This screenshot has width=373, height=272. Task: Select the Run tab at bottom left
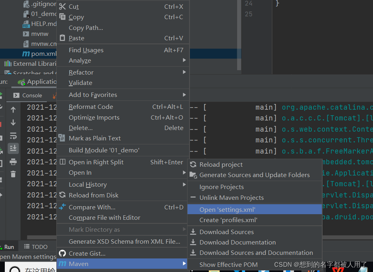pyautogui.click(x=9, y=246)
